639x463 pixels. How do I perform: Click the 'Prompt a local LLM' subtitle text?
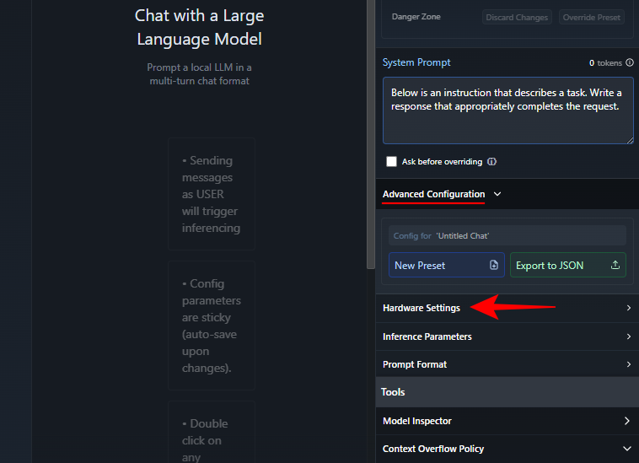tap(199, 74)
